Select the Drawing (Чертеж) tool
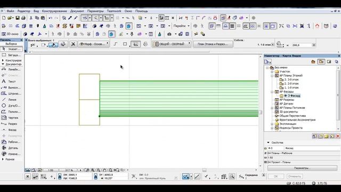Viewport: 341px width, 192px height. pyautogui.click(x=11, y=118)
